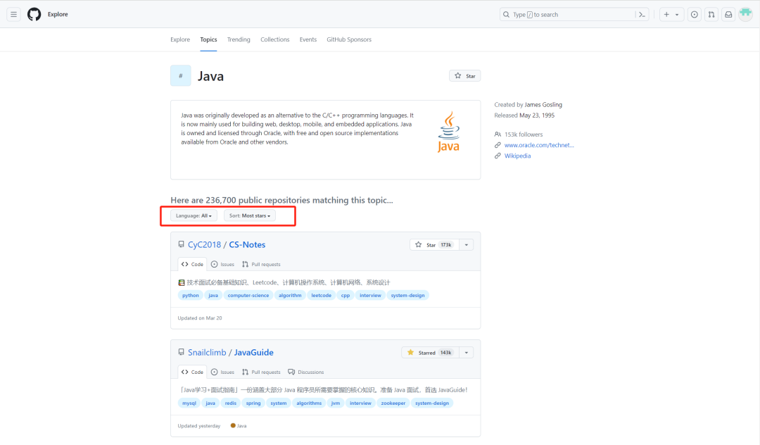Click the algorithms topic tag

point(309,403)
